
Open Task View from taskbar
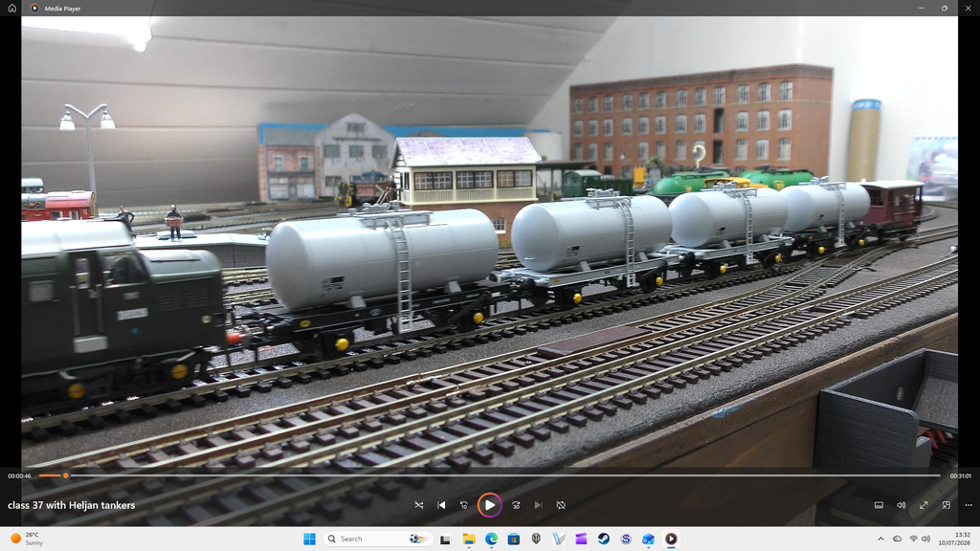pos(445,539)
